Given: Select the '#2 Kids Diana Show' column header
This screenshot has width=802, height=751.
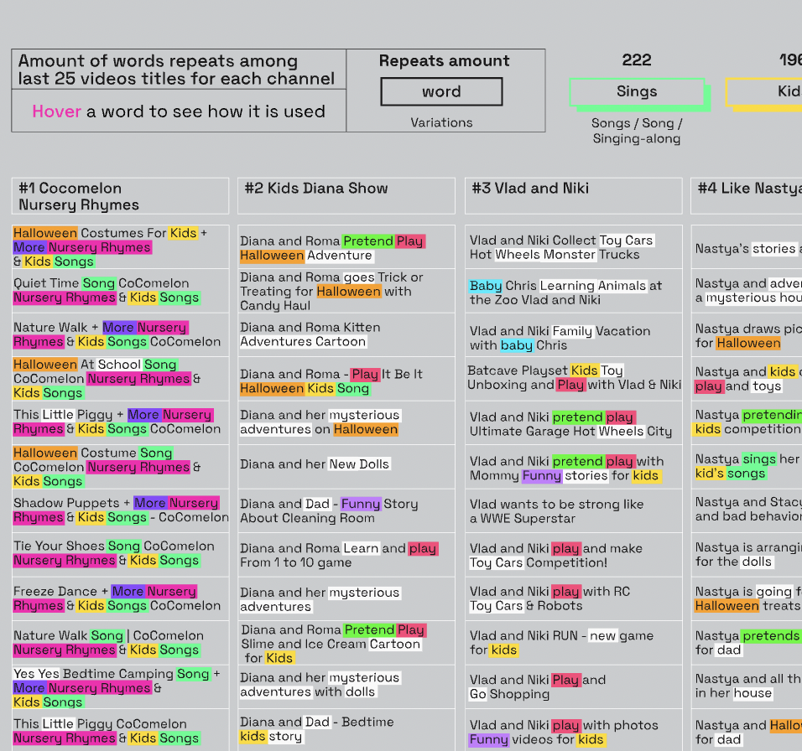Looking at the screenshot, I should pos(346,189).
